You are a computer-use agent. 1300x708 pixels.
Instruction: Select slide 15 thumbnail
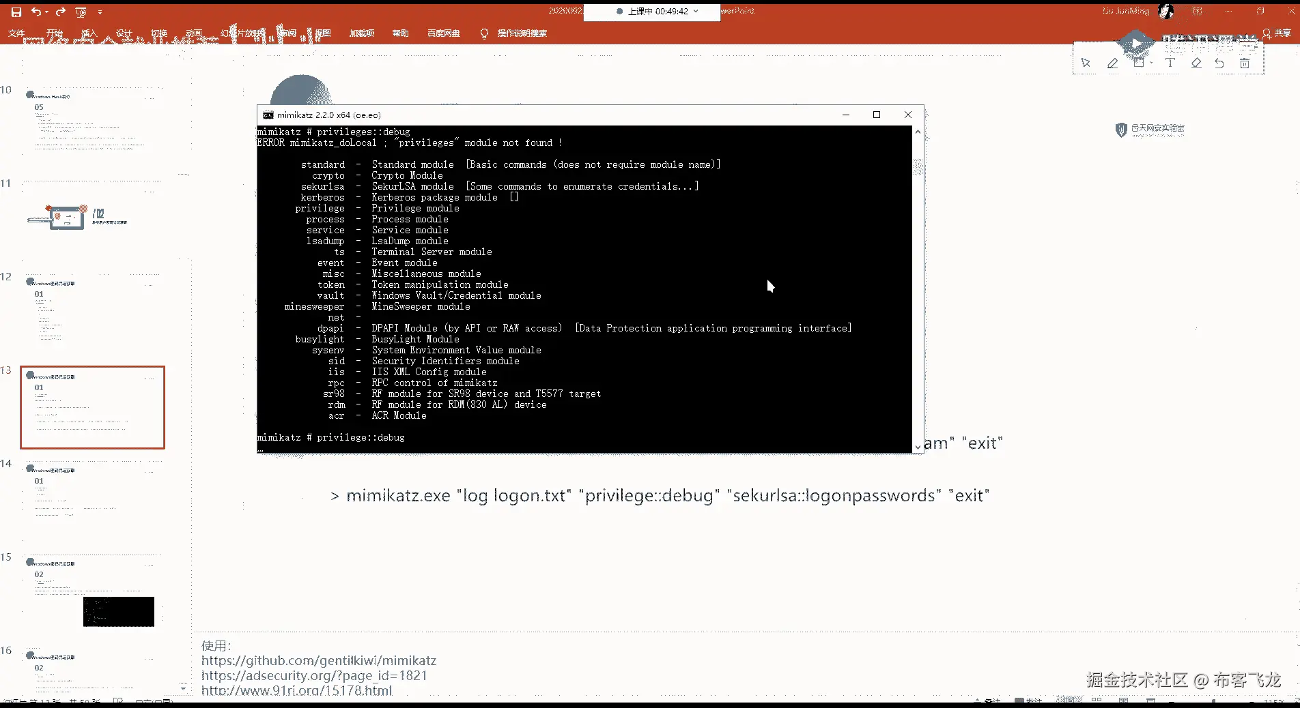click(93, 595)
